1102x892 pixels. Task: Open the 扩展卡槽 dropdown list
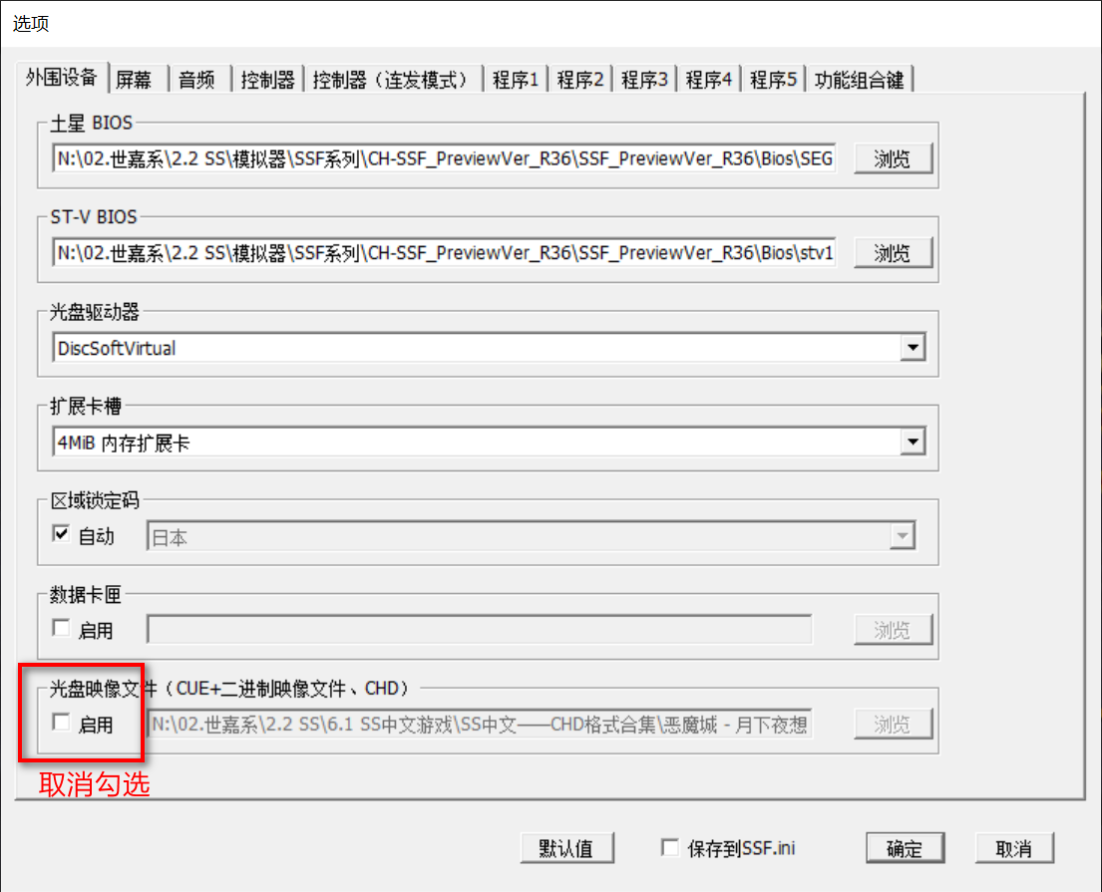912,442
